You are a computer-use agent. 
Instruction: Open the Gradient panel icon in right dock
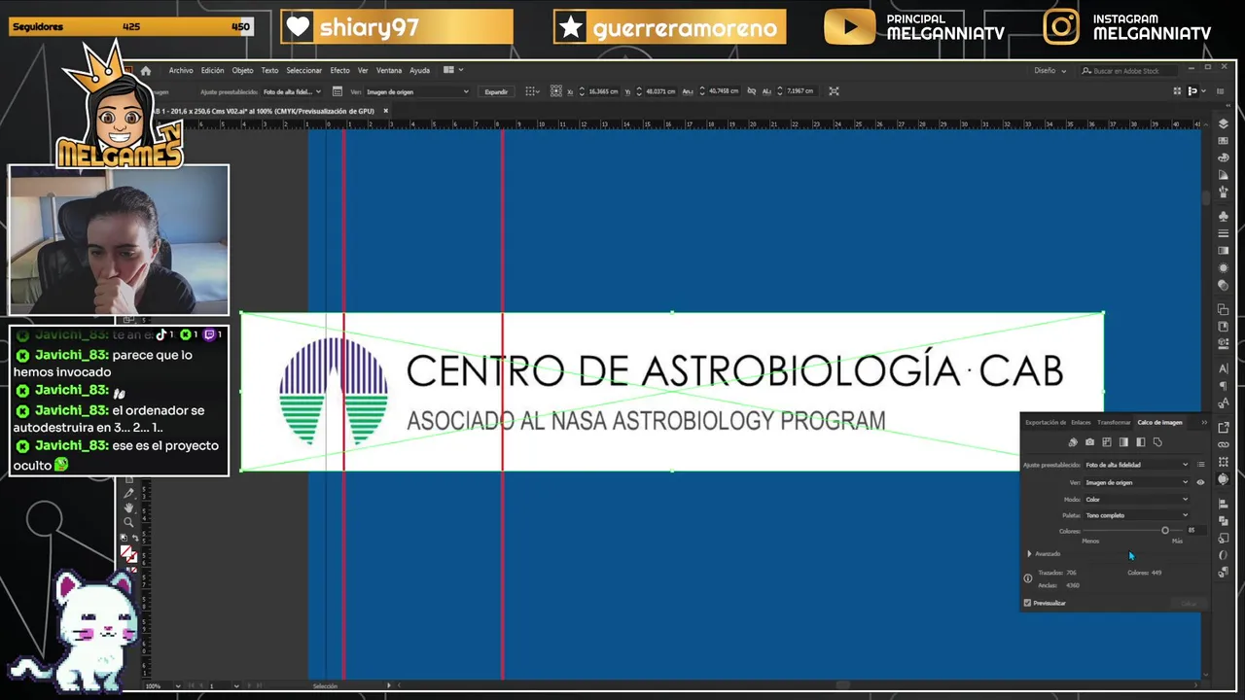[x=1224, y=251]
